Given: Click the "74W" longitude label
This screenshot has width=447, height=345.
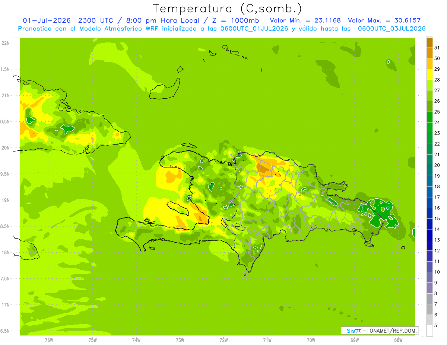Looking at the screenshot, I should [136, 340].
